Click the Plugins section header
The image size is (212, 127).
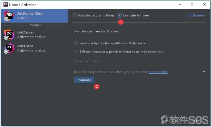pyautogui.click(x=35, y=25)
